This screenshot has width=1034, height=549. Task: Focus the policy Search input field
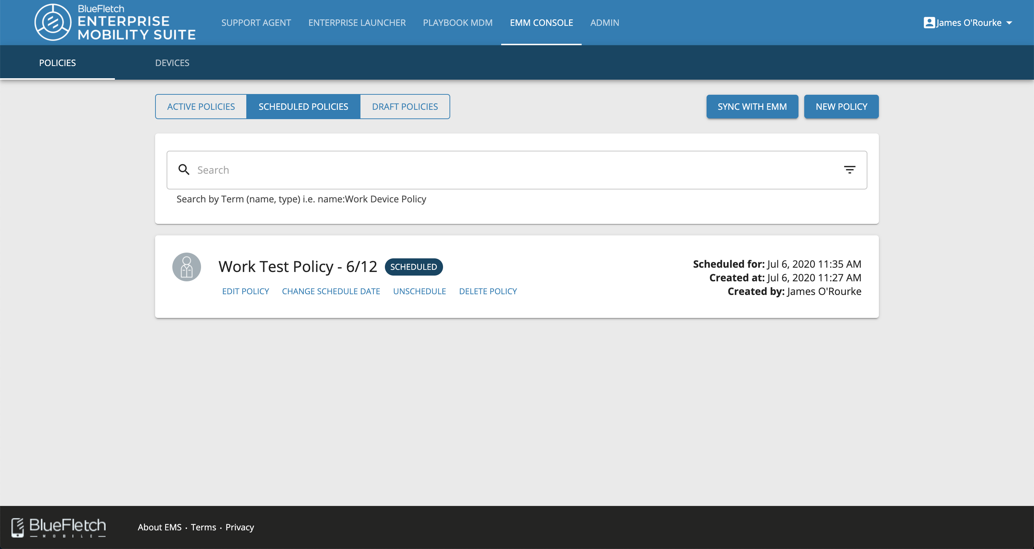coord(517,170)
